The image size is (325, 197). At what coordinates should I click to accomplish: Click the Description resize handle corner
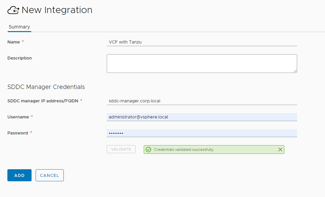tap(295, 71)
